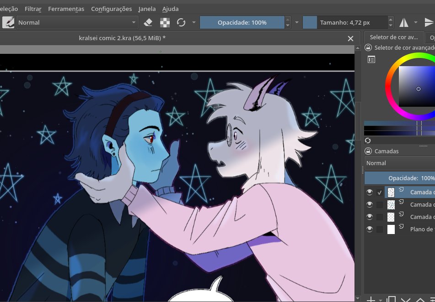Increase brush opacity with up stepper
This screenshot has width=435, height=302.
[288, 19]
